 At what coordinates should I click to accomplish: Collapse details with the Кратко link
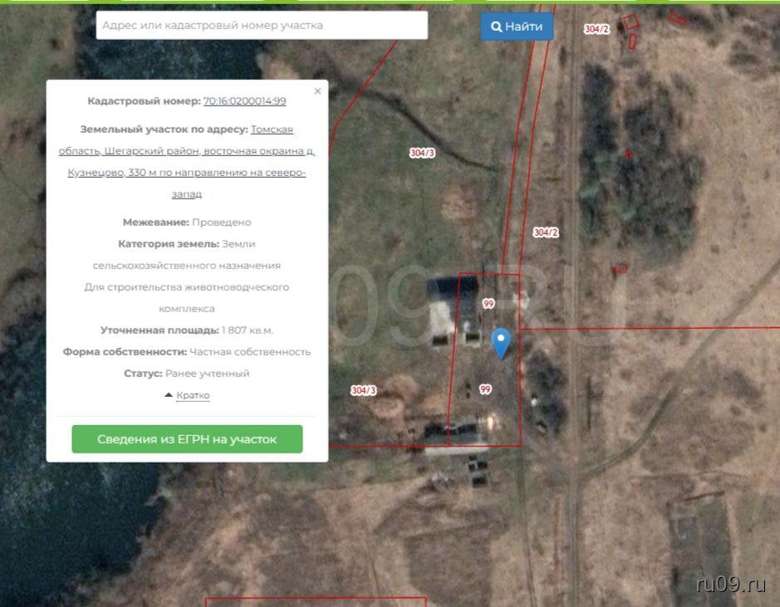click(x=193, y=395)
